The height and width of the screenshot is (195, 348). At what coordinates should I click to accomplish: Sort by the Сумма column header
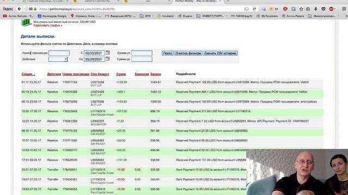click(x=121, y=74)
